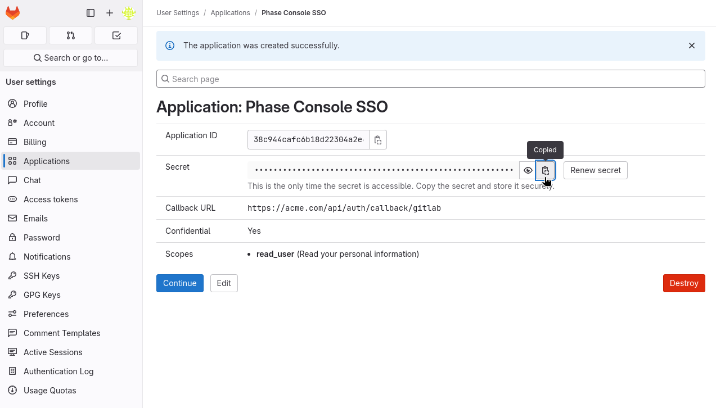Open the SSH Keys page
This screenshot has width=716, height=408.
pos(71,276)
